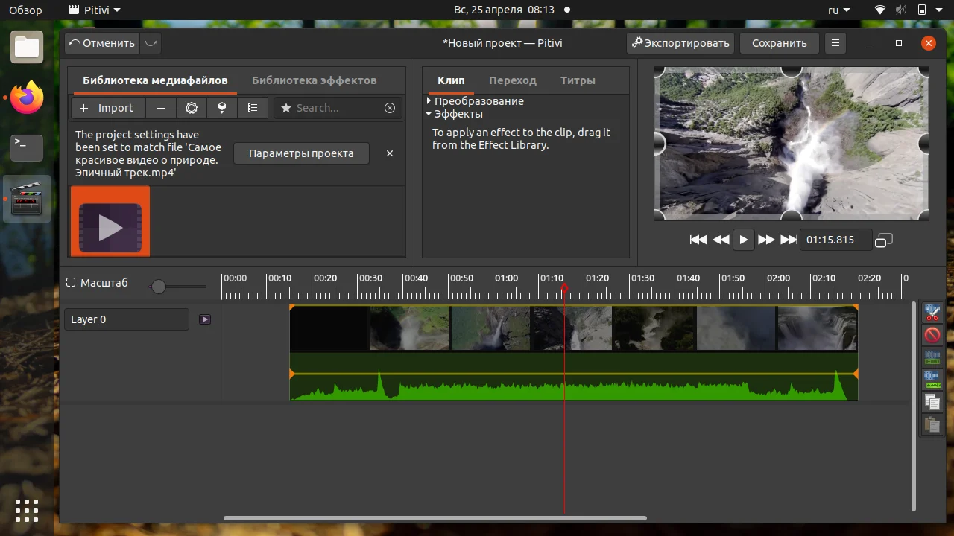The image size is (954, 536).
Task: Open clip properties gear icon in media library
Action: pyautogui.click(x=192, y=108)
